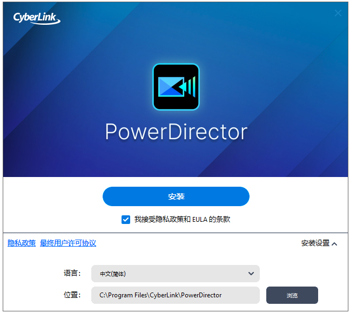Click the PowerDirector app icon
Screen dimensions: 350x313
176,87
